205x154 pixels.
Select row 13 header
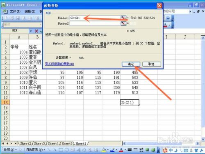click(x=5, y=103)
